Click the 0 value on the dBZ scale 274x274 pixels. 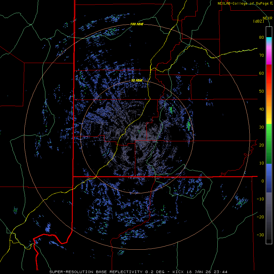pos(263,181)
